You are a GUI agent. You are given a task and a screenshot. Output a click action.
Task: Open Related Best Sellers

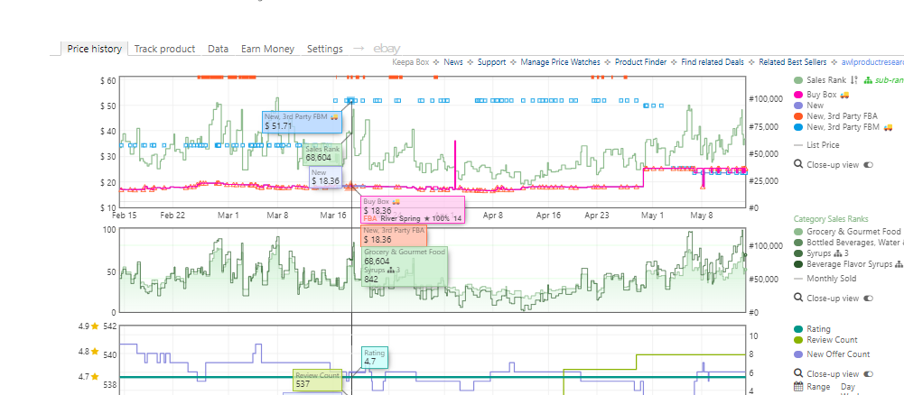coord(793,62)
